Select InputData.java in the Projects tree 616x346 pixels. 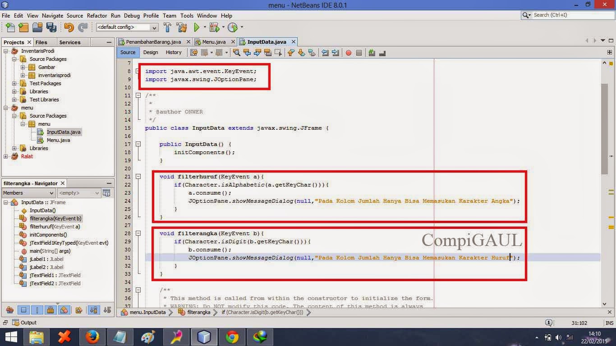(x=64, y=132)
